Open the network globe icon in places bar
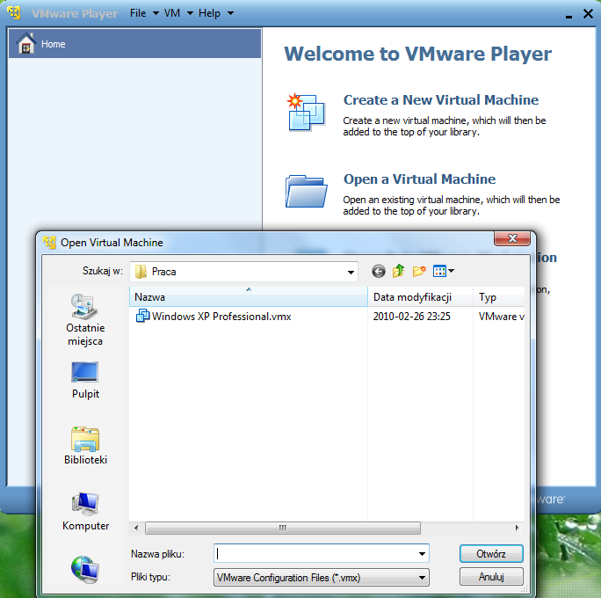This screenshot has height=598, width=601. [85, 570]
